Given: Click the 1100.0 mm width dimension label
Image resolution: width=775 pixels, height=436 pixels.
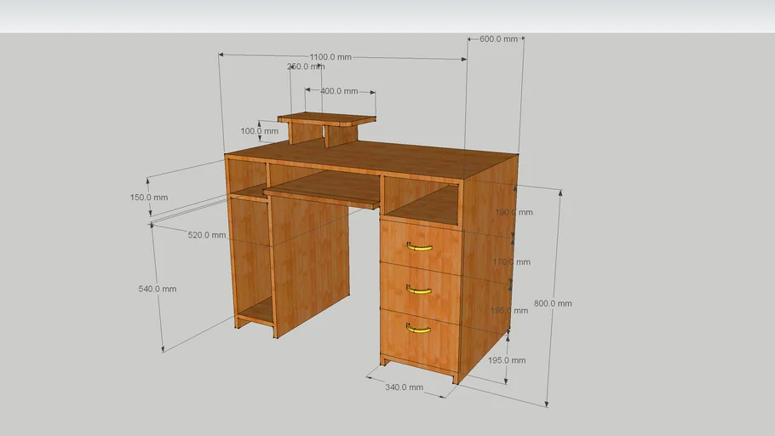Looking at the screenshot, I should [330, 57].
